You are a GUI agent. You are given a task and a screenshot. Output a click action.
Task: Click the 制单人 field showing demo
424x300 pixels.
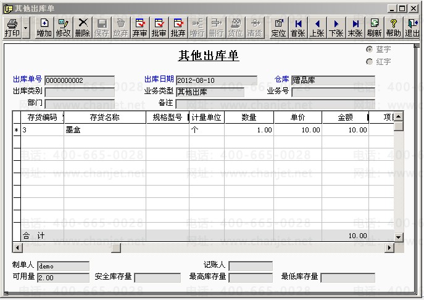point(64,266)
